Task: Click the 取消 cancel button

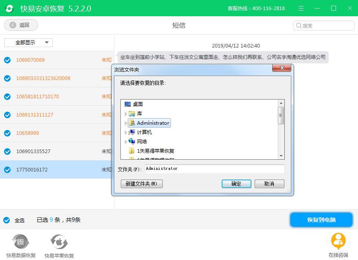Action: (269, 184)
